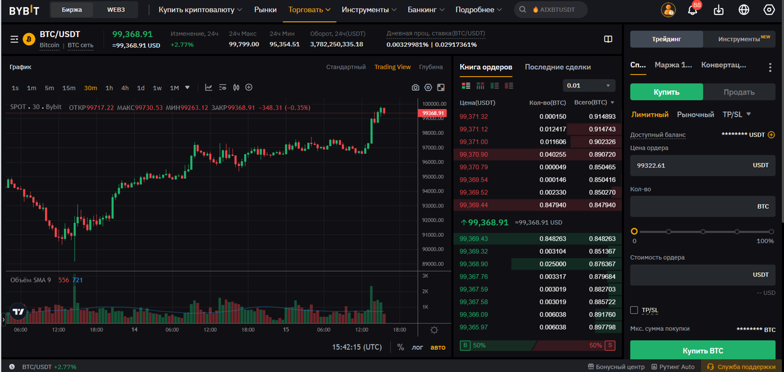Select the Стандартный chart view

(x=346, y=67)
